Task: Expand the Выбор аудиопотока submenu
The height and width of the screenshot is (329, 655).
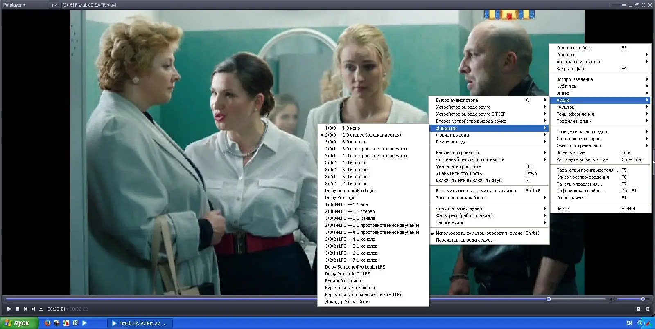Action: pyautogui.click(x=489, y=100)
